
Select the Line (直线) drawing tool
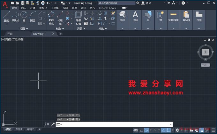pyautogui.click(x=6, y=16)
